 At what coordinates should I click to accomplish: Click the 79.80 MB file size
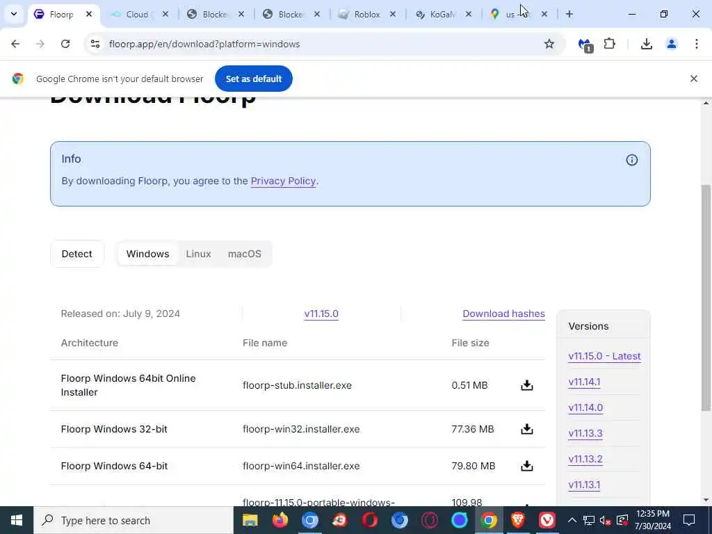(x=473, y=466)
